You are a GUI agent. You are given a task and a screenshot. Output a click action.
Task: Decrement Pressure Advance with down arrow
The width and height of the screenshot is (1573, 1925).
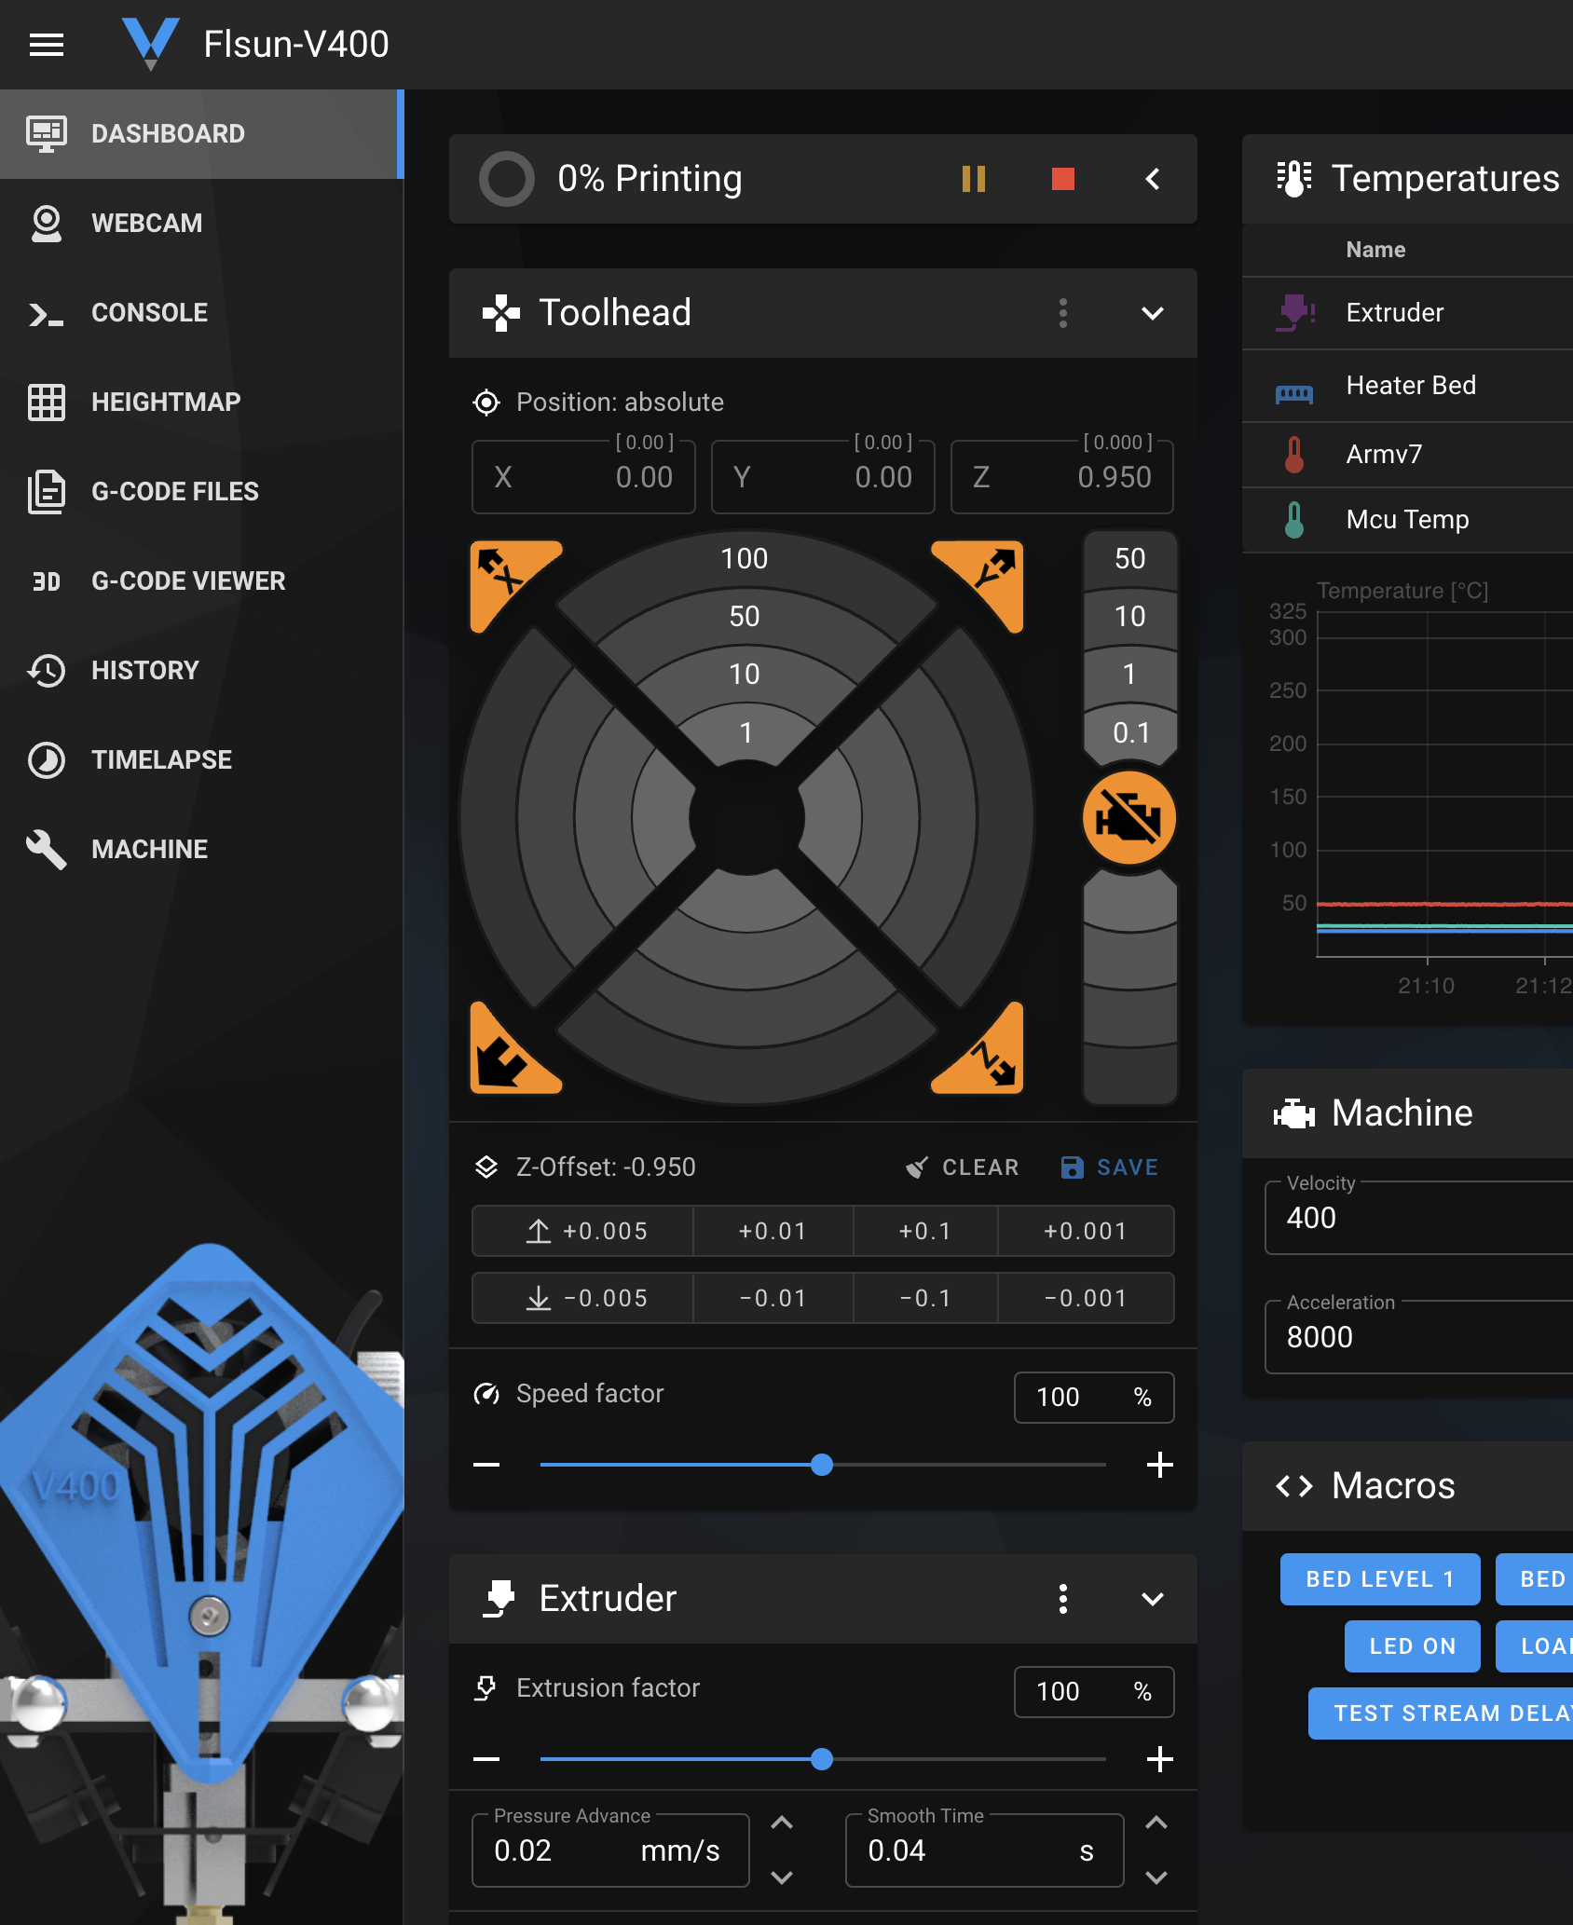point(783,1877)
